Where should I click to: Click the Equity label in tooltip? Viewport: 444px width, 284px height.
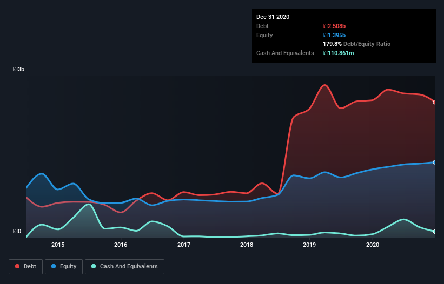pos(264,35)
